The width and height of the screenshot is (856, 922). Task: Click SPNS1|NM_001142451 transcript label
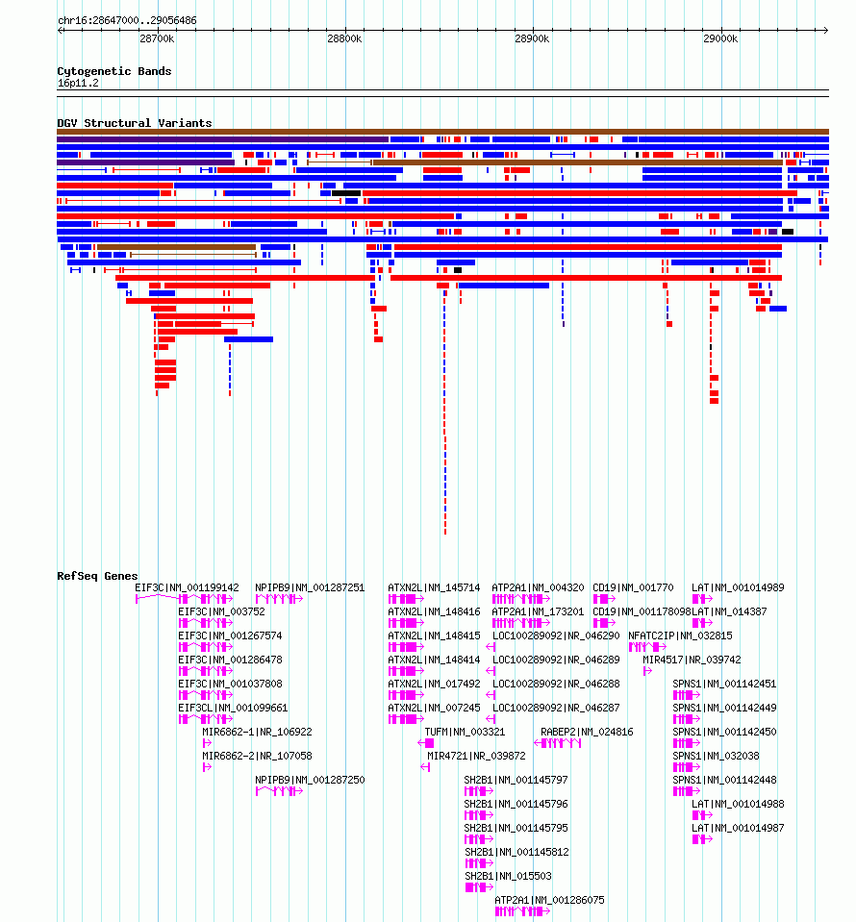724,684
